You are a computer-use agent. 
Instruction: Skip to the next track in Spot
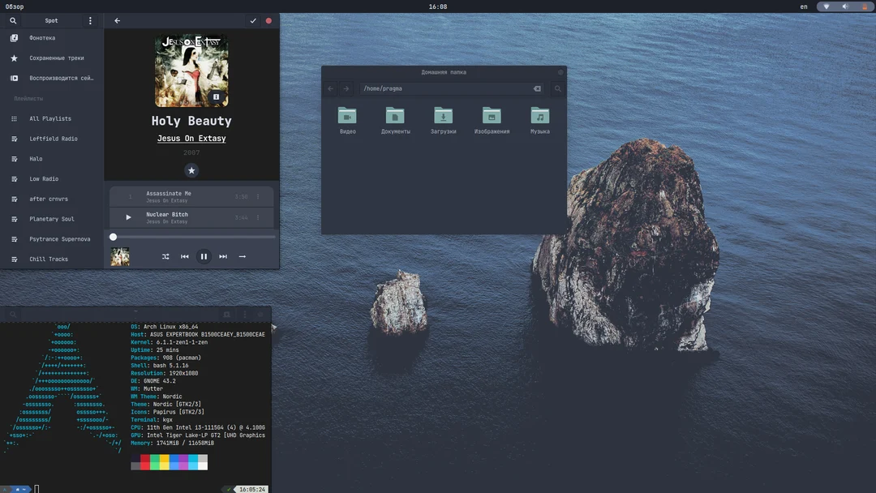click(x=223, y=256)
